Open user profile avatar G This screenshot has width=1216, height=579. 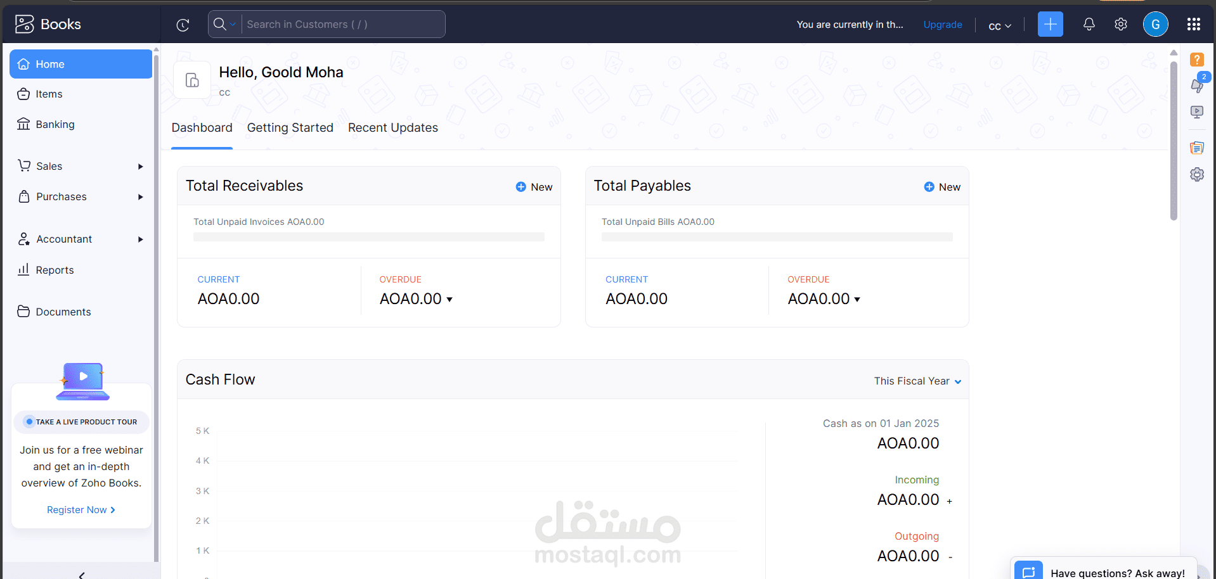(1155, 24)
